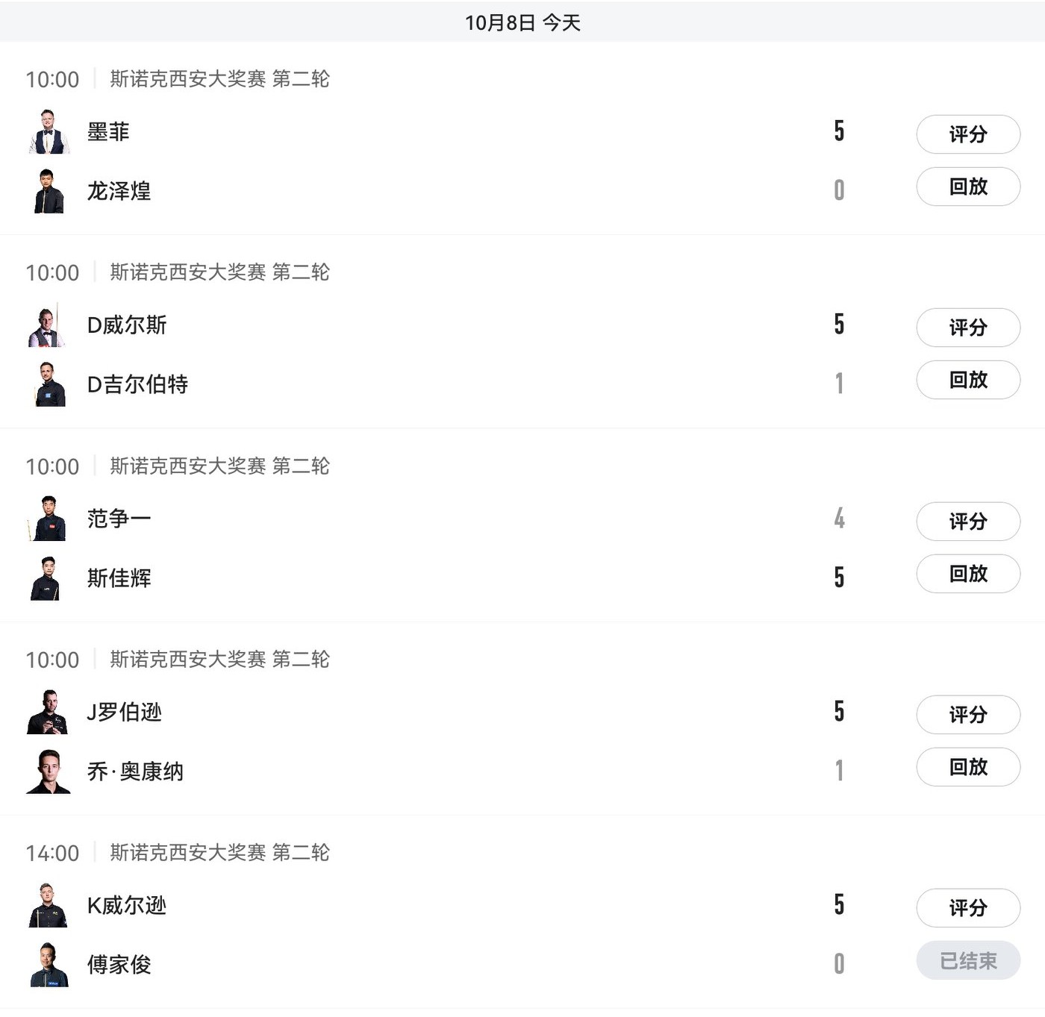Click 已结束 button for 傅家俊 match
1045x1017 pixels.
pyautogui.click(x=967, y=961)
